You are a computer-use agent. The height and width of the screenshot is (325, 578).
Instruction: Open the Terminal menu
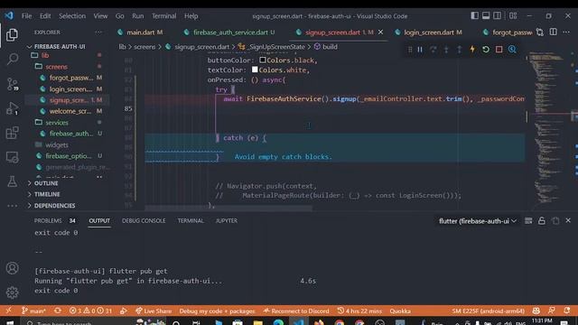164,16
